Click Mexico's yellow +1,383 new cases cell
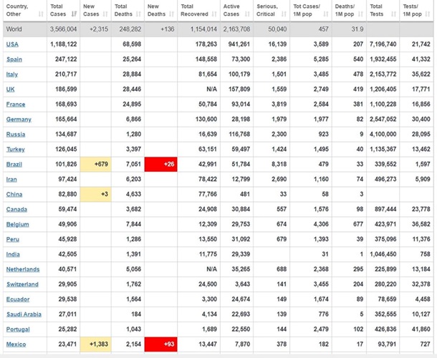Viewport: 437px width, 358px height. tap(95, 344)
